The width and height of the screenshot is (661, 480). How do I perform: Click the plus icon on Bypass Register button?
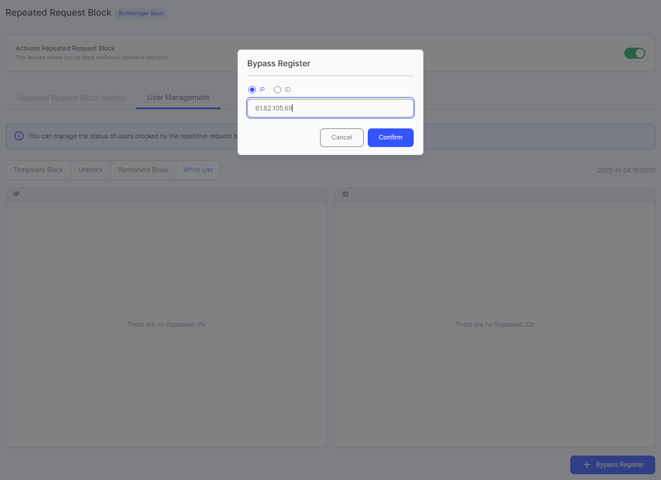[586, 465]
